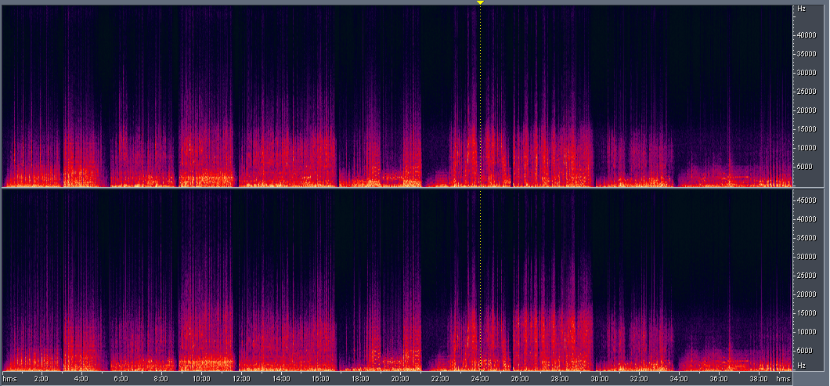
Task: Click 20000 on the upper channel frequency scale
Action: [x=807, y=110]
